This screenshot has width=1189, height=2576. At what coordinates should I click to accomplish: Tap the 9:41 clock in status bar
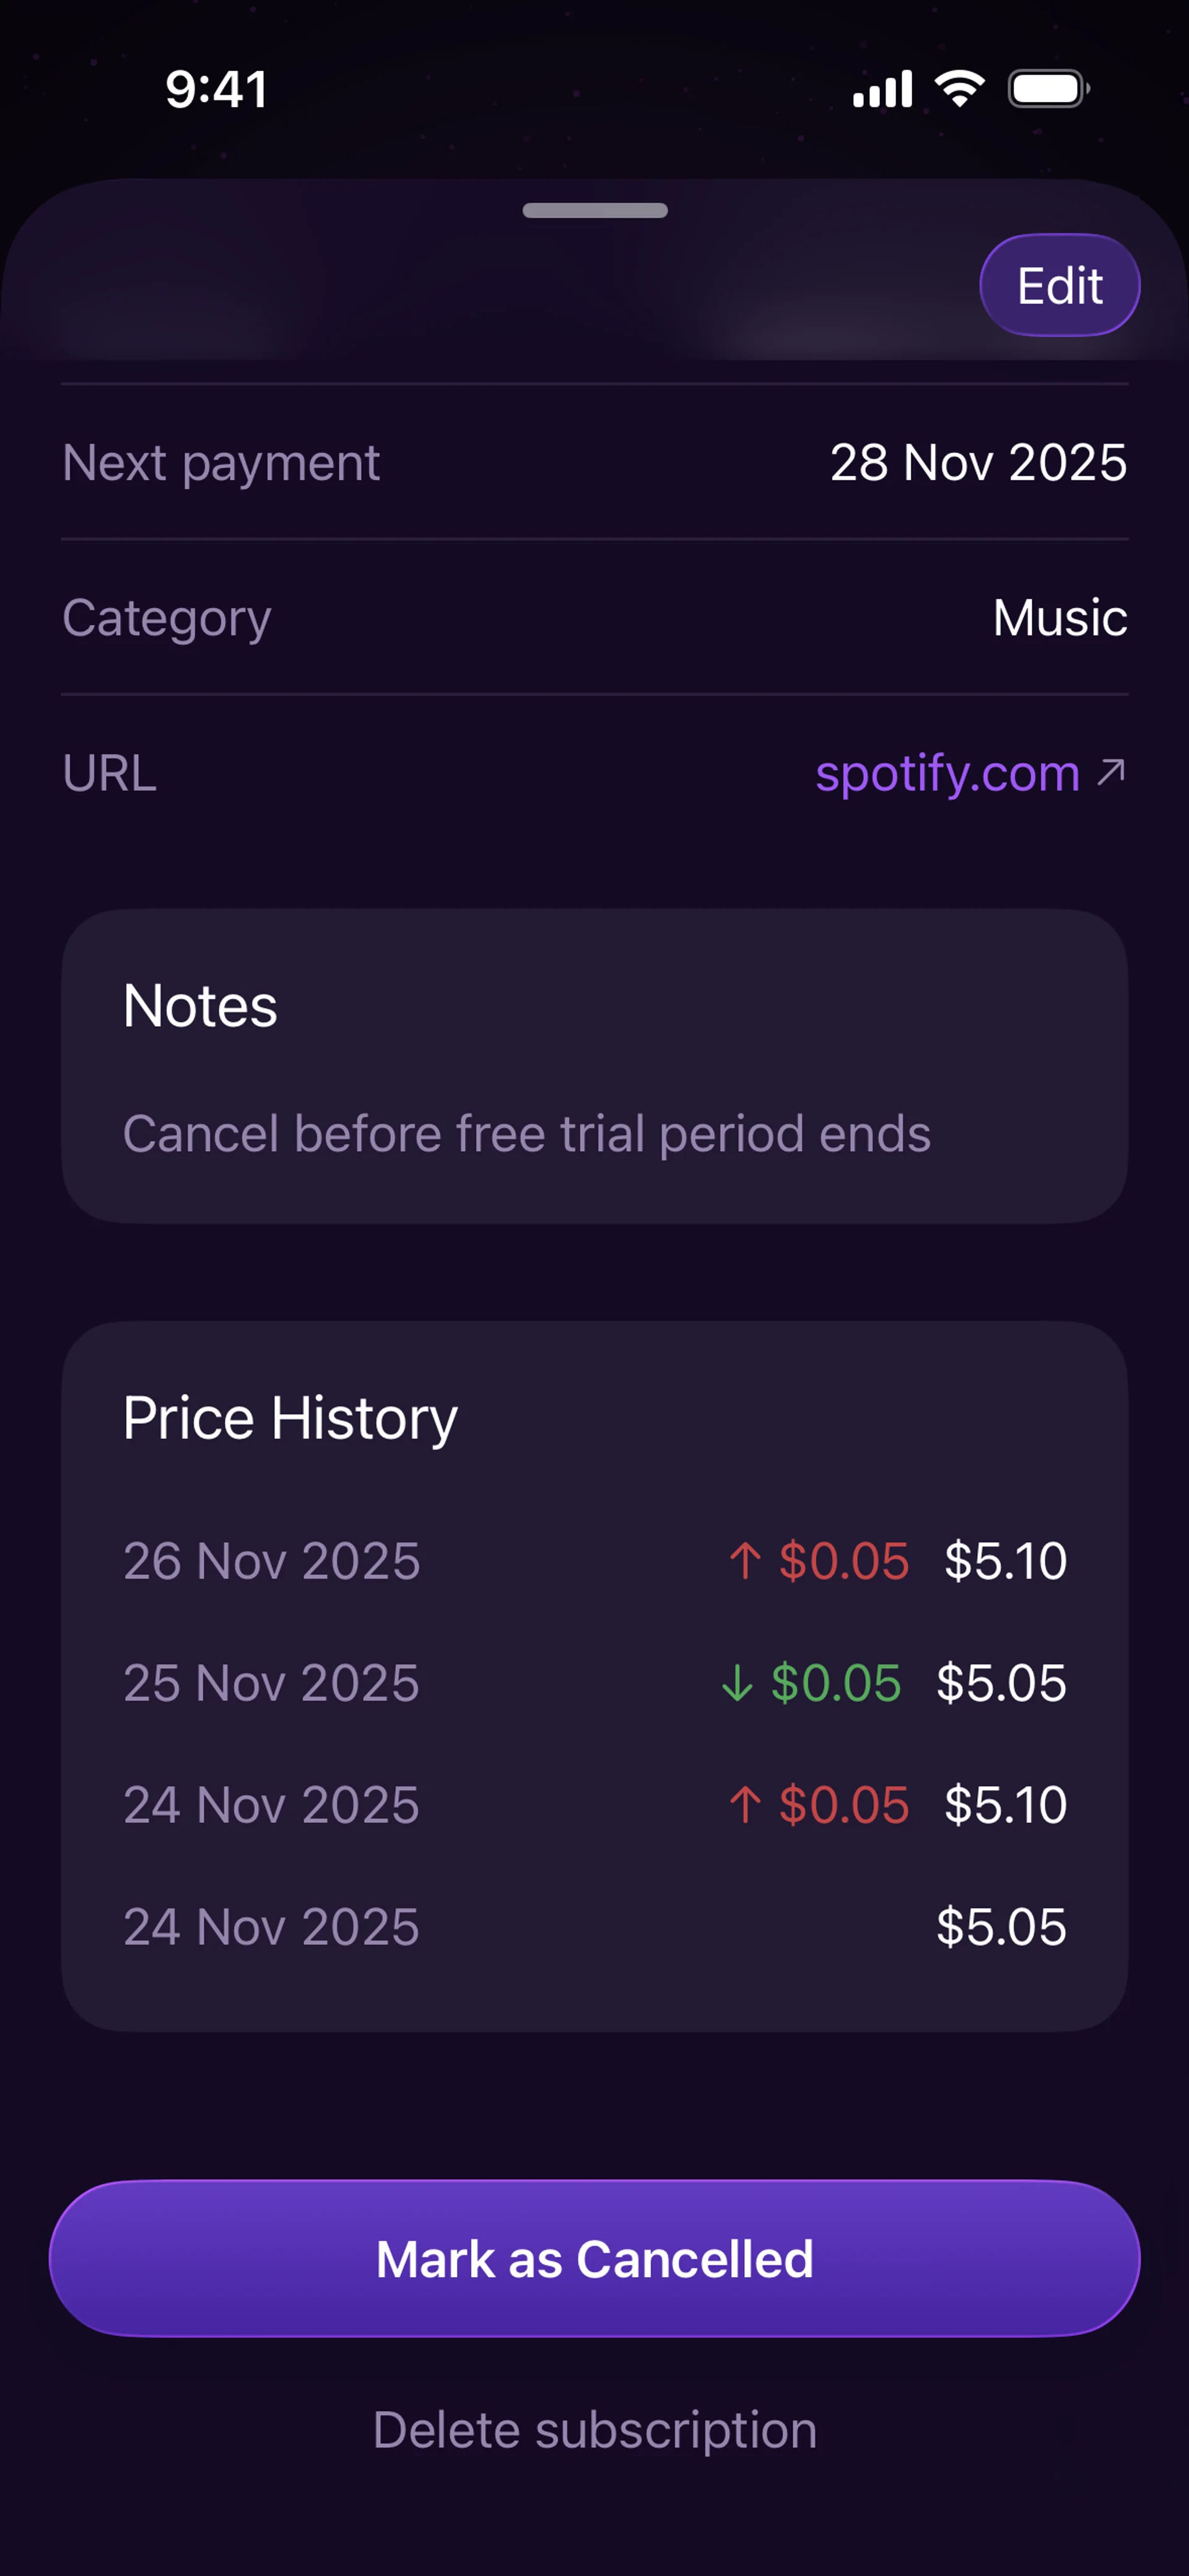[216, 89]
